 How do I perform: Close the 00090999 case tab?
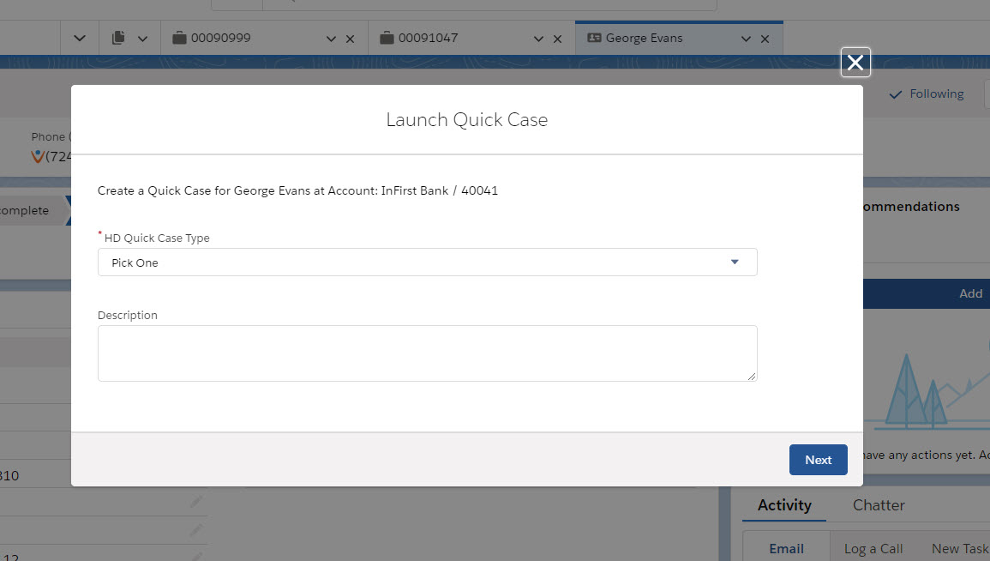pyautogui.click(x=350, y=39)
